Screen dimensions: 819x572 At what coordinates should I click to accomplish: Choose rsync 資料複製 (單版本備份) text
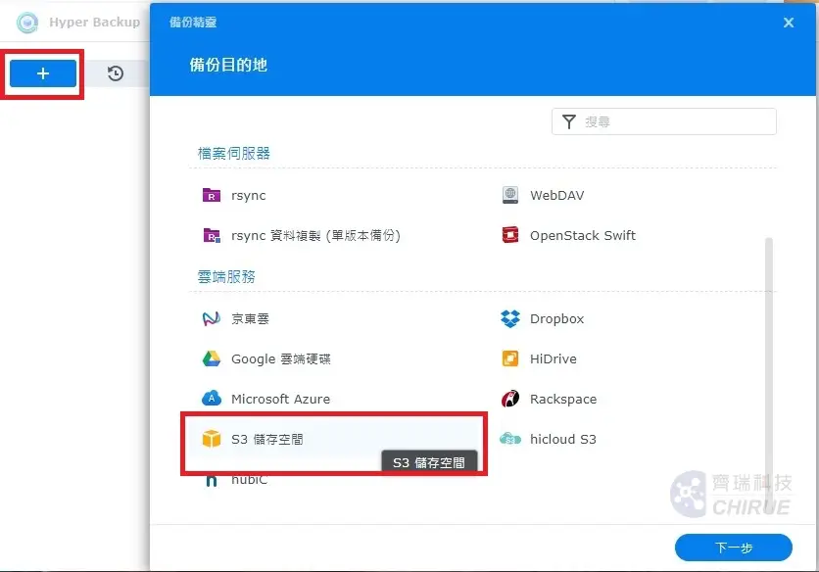pyautogui.click(x=315, y=236)
